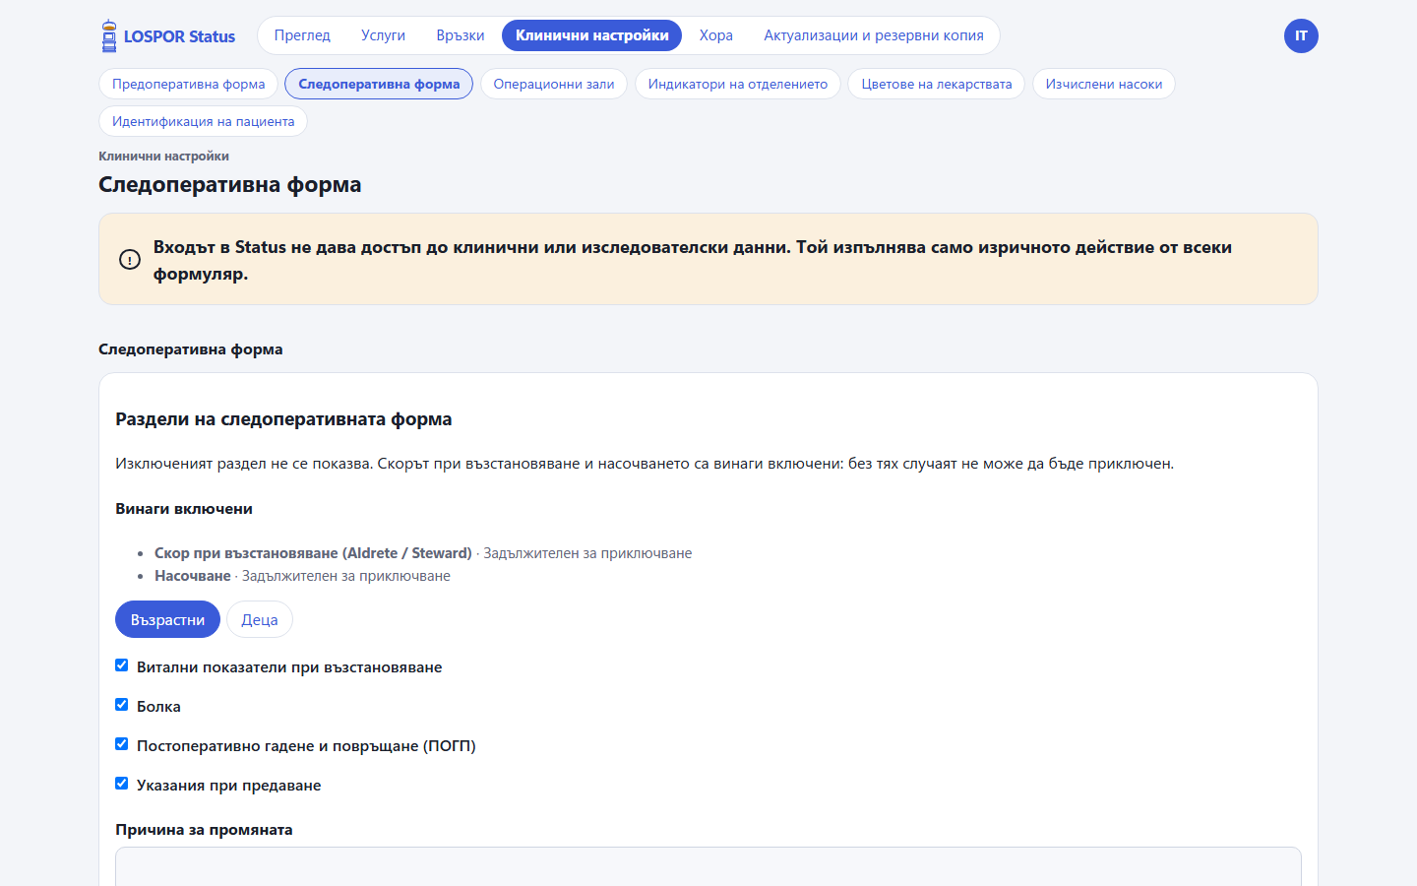
Task: Open the IT user avatar menu
Action: pos(1301,35)
